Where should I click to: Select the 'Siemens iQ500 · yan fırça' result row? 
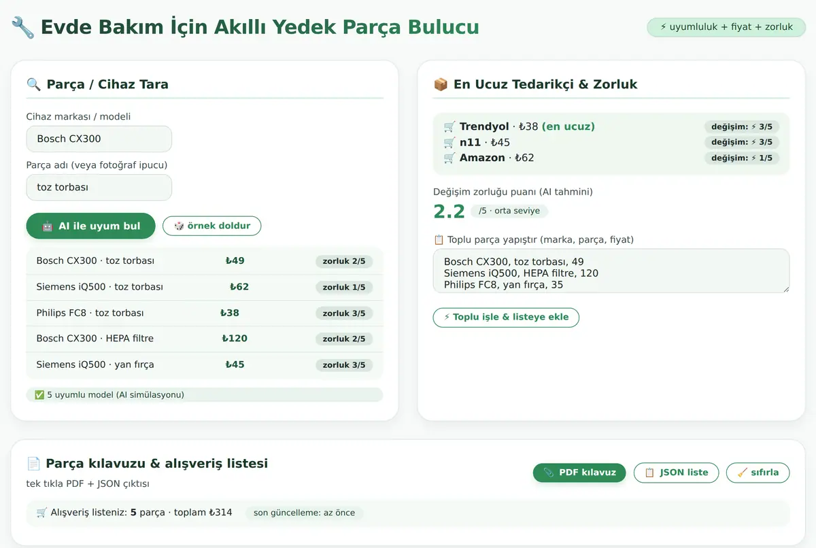205,365
